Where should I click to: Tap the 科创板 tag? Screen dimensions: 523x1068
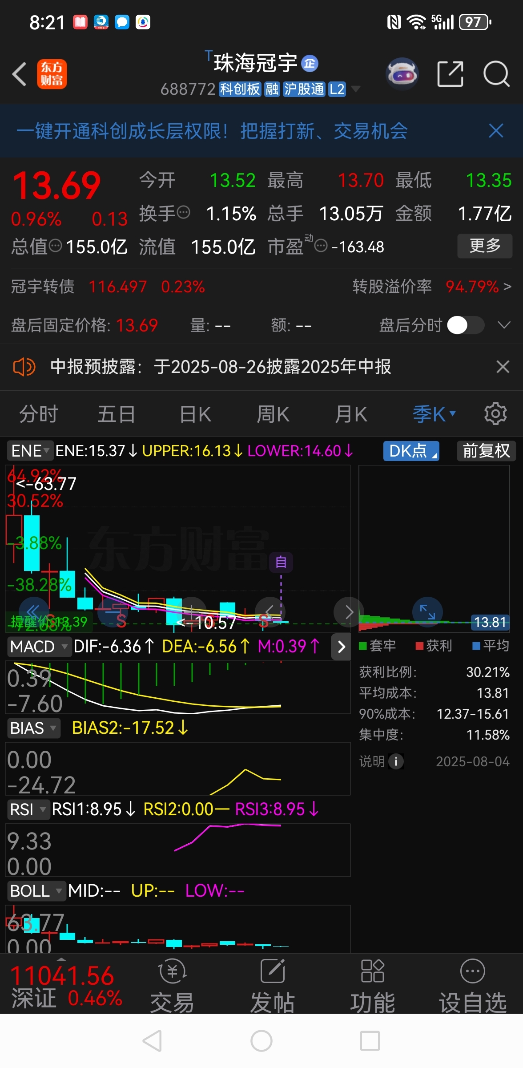(x=240, y=89)
